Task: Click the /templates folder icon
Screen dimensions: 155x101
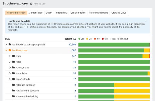Action: tap(14, 73)
